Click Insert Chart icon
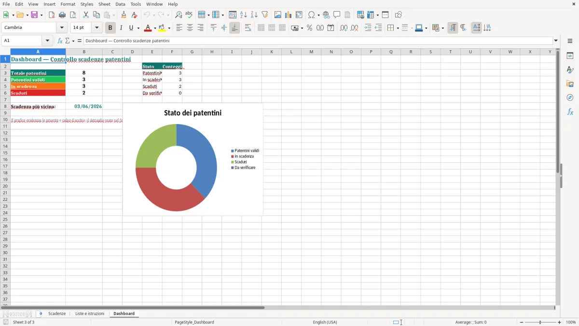This screenshot has width=579, height=326. [x=289, y=15]
